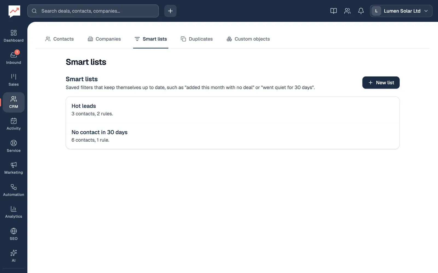Screen dimensions: 438x273
Task: Open the Service section
Action: point(13,146)
